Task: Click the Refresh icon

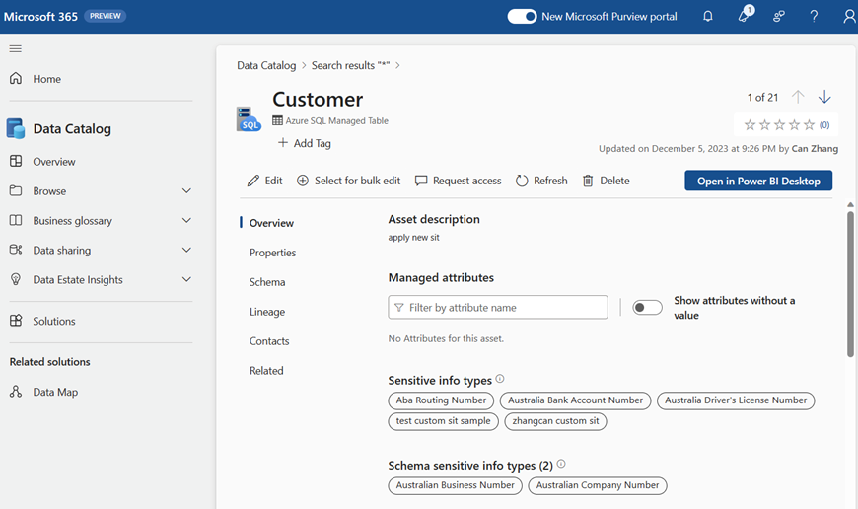Action: coord(522,181)
